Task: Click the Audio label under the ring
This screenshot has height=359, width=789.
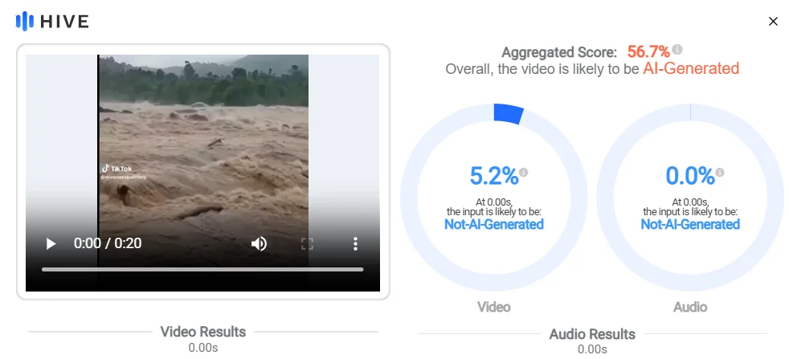Action: 690,307
